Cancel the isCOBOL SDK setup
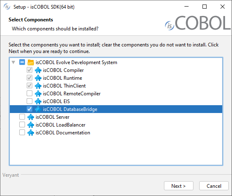 coord(214,186)
